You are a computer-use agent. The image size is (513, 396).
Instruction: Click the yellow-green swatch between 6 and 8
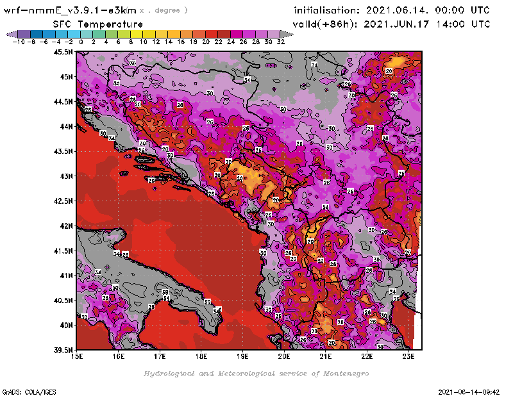coord(124,34)
